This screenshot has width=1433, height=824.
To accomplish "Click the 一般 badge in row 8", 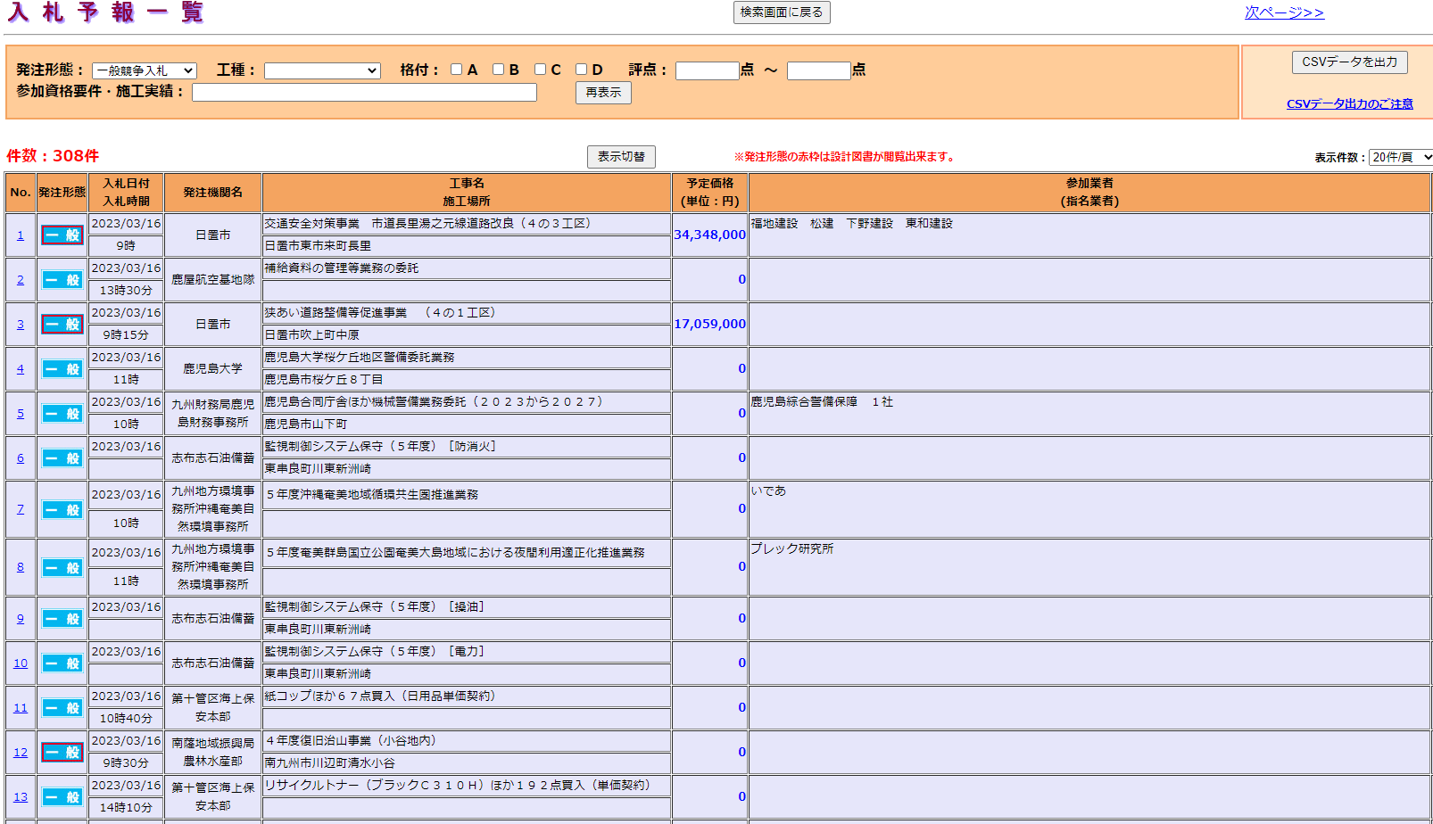I will 62,568.
